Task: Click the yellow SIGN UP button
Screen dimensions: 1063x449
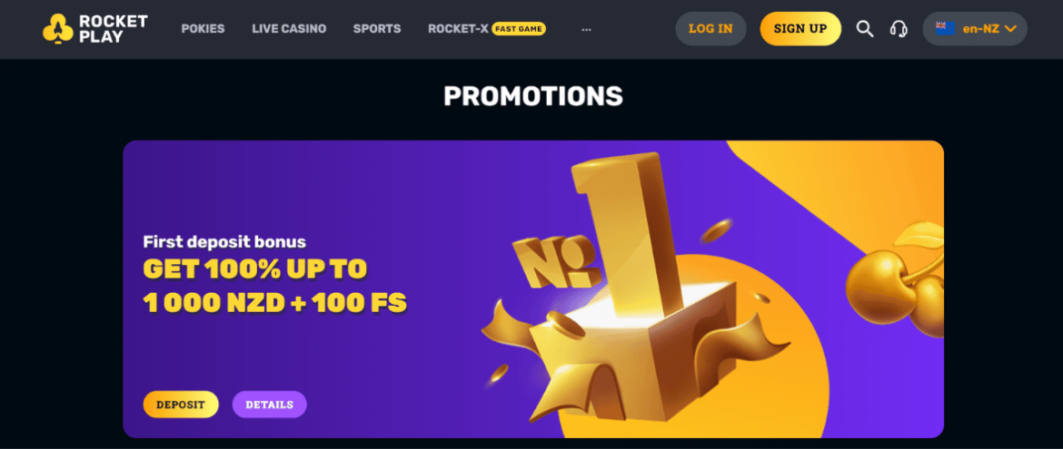Action: 800,28
